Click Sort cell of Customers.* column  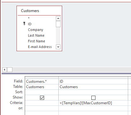click(42, 92)
